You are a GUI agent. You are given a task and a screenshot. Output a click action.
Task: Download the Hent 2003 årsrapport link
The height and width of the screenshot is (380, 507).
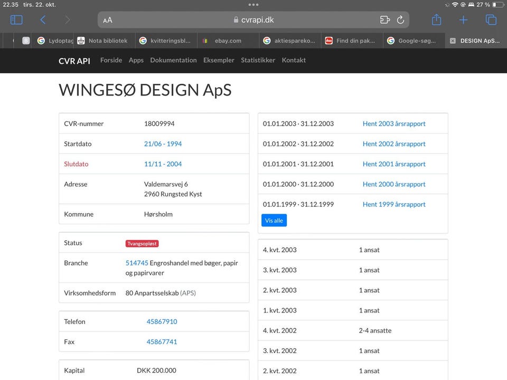(x=393, y=123)
